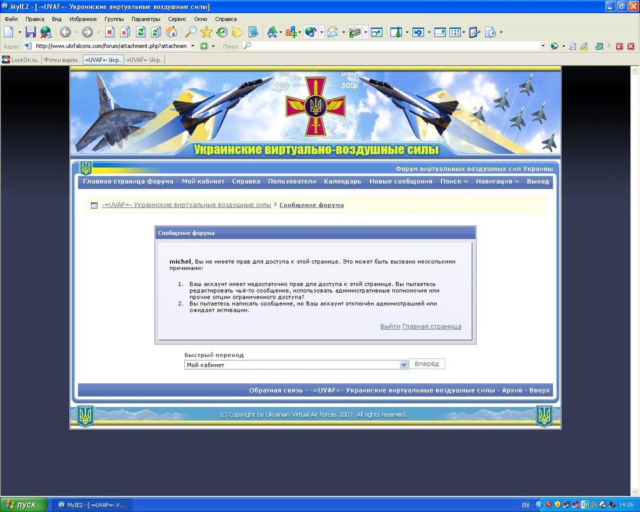The height and width of the screenshot is (512, 640).
Task: Expand the printer icon dropdown arrow
Action: tap(365, 32)
